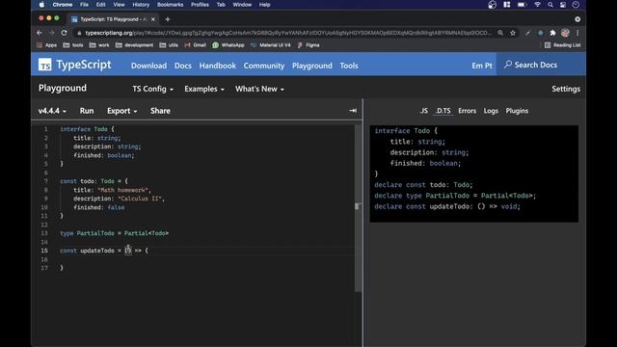Open the v4.4.4 version dropdown
The width and height of the screenshot is (617, 347).
pyautogui.click(x=52, y=111)
